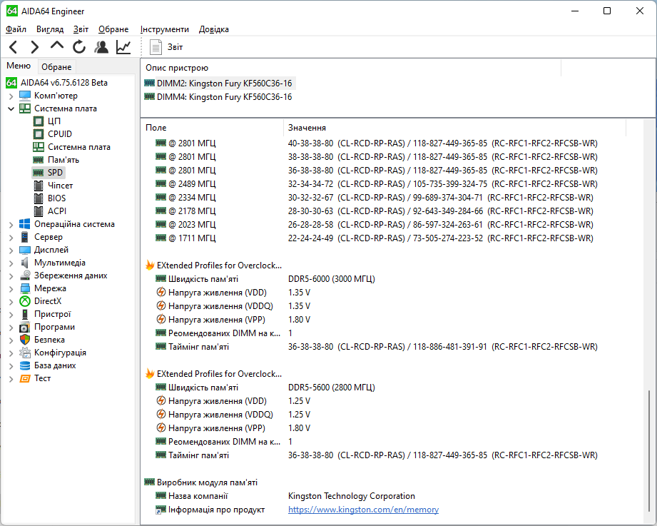This screenshot has width=657, height=526.
Task: Select the ЦП tree item
Action: (54, 121)
